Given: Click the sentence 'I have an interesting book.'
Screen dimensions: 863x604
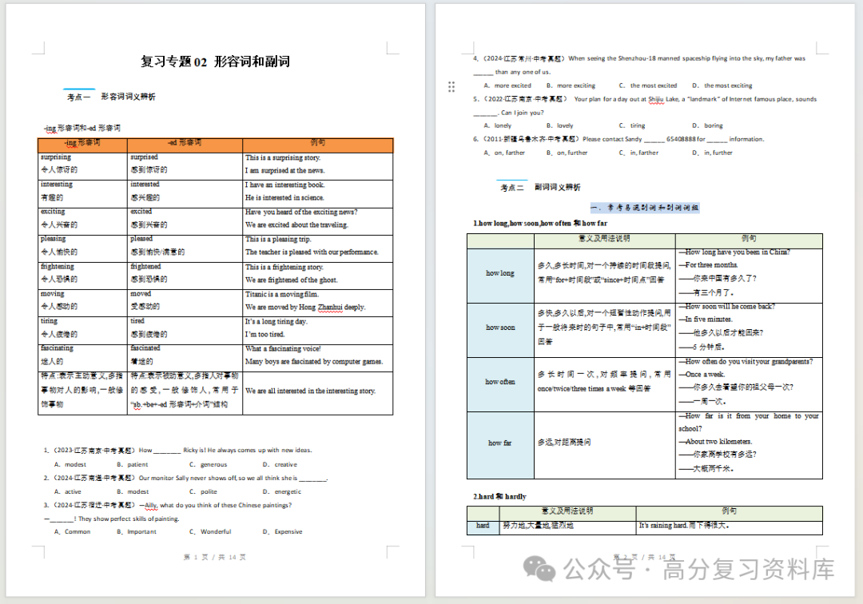Looking at the screenshot, I should [284, 185].
